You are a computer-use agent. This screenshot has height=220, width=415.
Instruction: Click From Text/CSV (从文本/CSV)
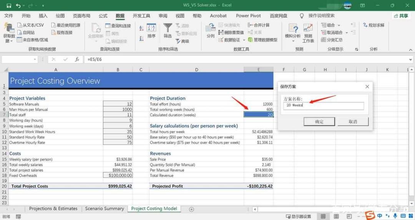point(30,25)
